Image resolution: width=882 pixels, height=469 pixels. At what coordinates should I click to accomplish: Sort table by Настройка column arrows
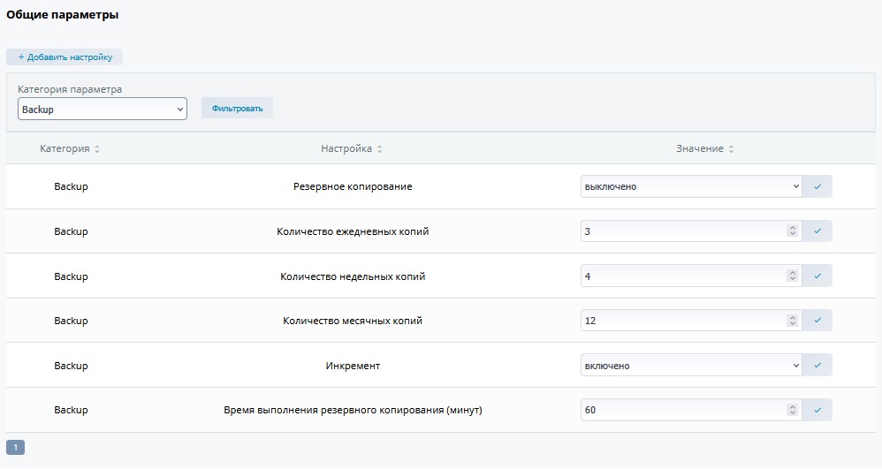pyautogui.click(x=379, y=149)
